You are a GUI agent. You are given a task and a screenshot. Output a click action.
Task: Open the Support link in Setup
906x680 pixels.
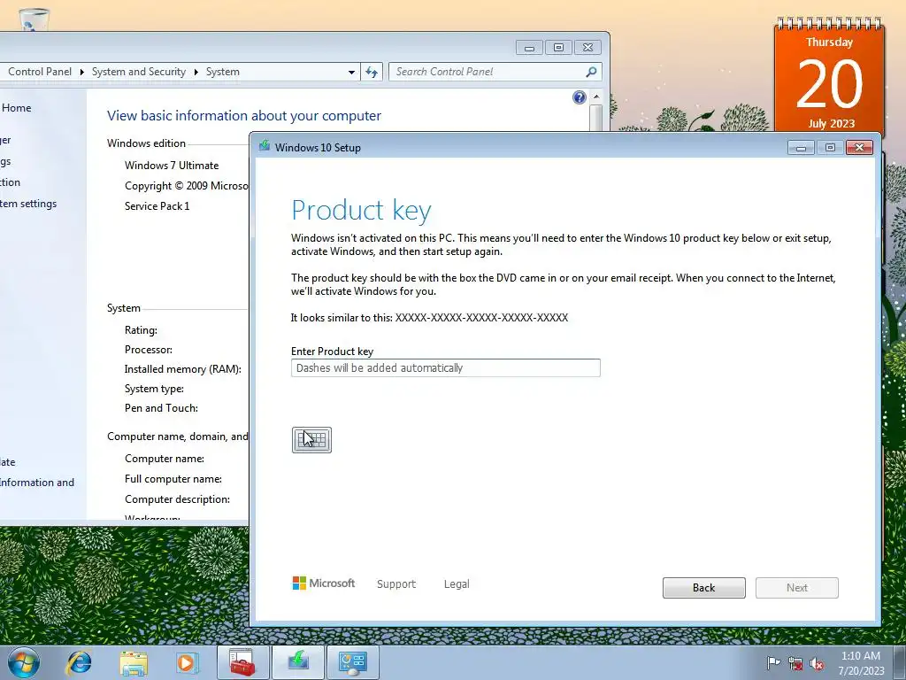tap(396, 584)
